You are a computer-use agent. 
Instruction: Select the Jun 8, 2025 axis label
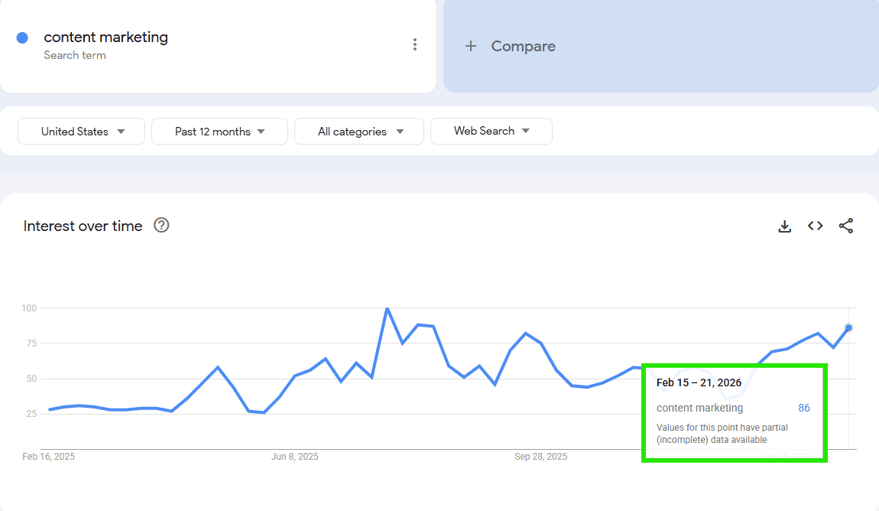pyautogui.click(x=295, y=457)
